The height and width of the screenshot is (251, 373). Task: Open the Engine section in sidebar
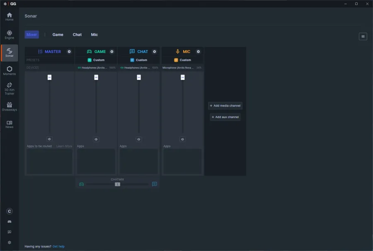[x=9, y=35]
